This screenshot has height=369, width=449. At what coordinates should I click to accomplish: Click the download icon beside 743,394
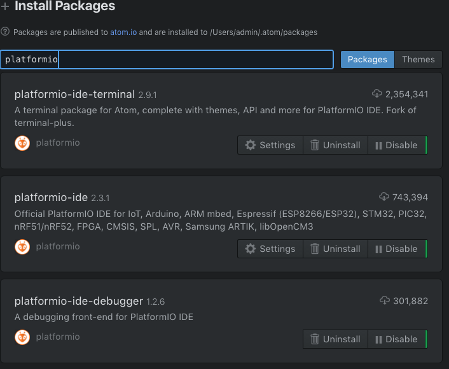click(x=383, y=197)
